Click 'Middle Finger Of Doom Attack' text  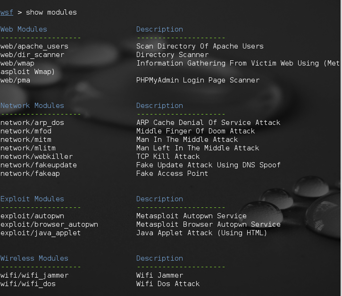(x=195, y=131)
